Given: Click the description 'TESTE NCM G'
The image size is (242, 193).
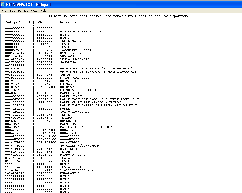Looking at the screenshot, I should [71, 41].
